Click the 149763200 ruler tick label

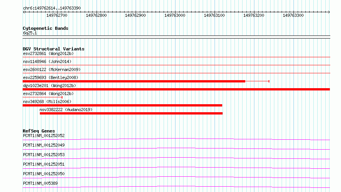(x=254, y=15)
